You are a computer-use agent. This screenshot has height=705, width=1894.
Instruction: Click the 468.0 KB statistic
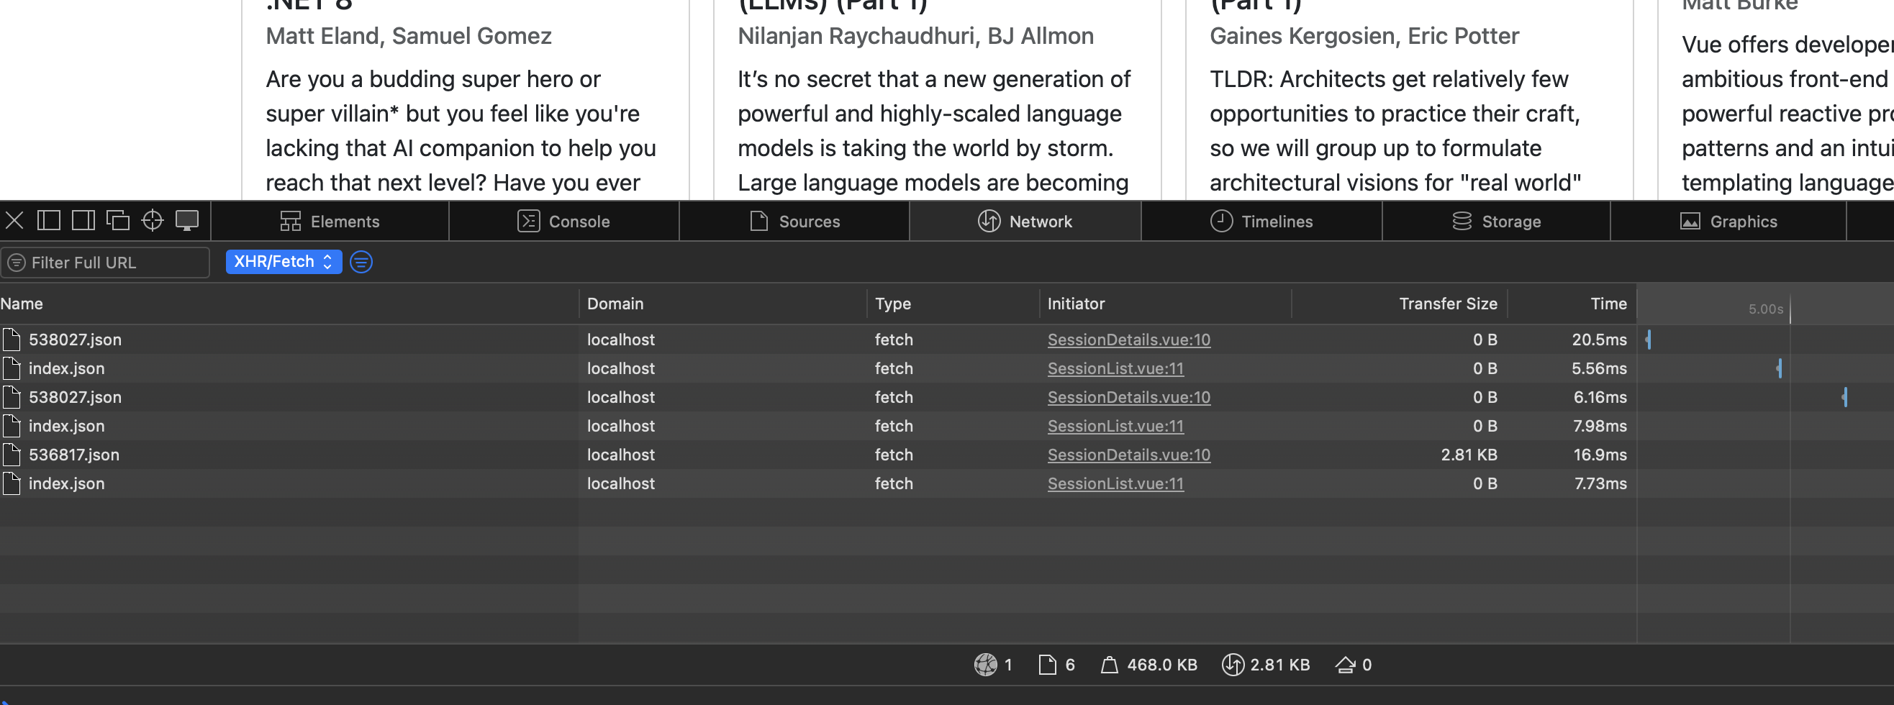pos(1161,665)
